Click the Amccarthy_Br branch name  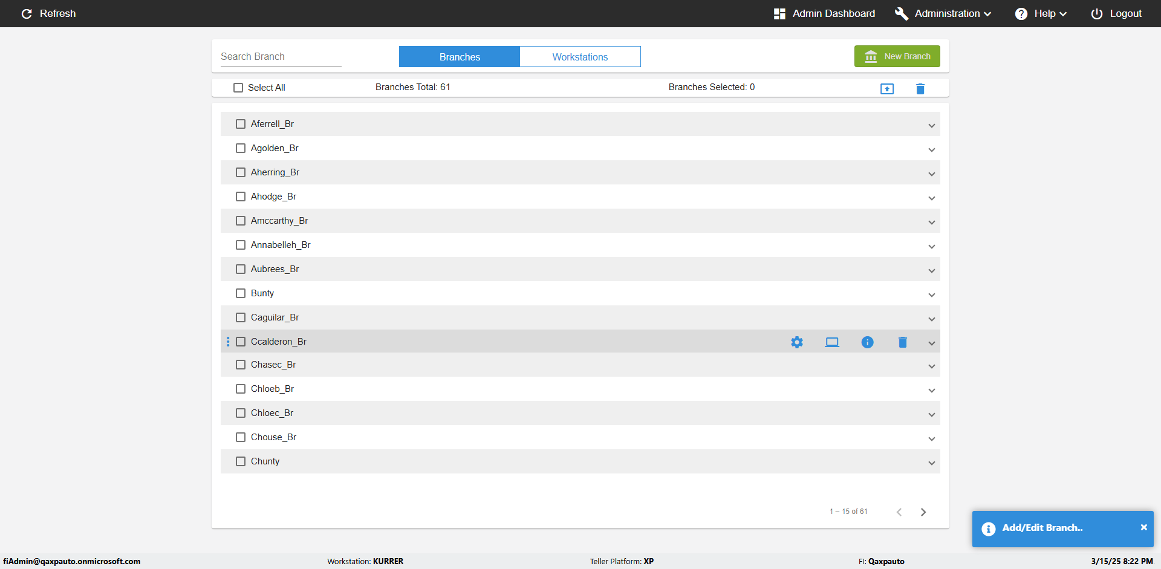click(279, 221)
